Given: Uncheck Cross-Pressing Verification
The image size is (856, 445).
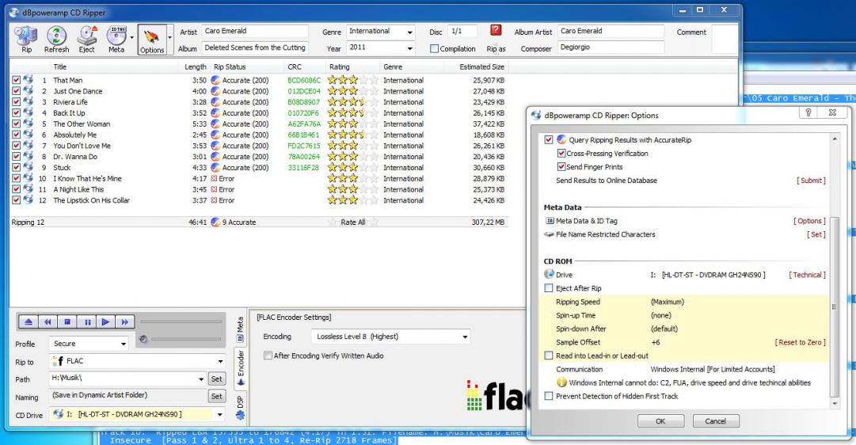Looking at the screenshot, I should click(x=561, y=154).
